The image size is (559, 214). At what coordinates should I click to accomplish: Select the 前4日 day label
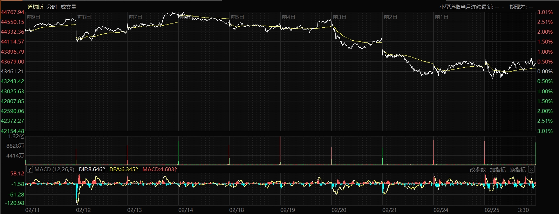(x=288, y=17)
